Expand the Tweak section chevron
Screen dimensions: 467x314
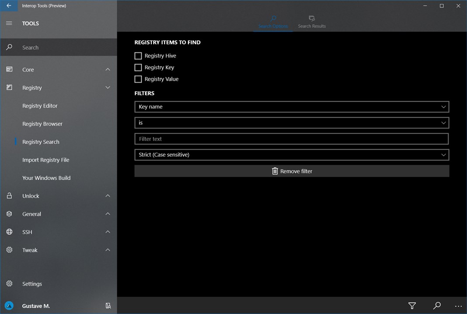point(108,250)
